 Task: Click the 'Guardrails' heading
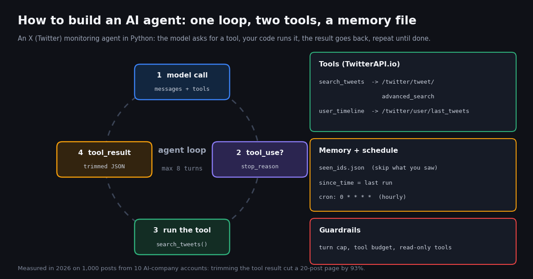tap(340, 231)
